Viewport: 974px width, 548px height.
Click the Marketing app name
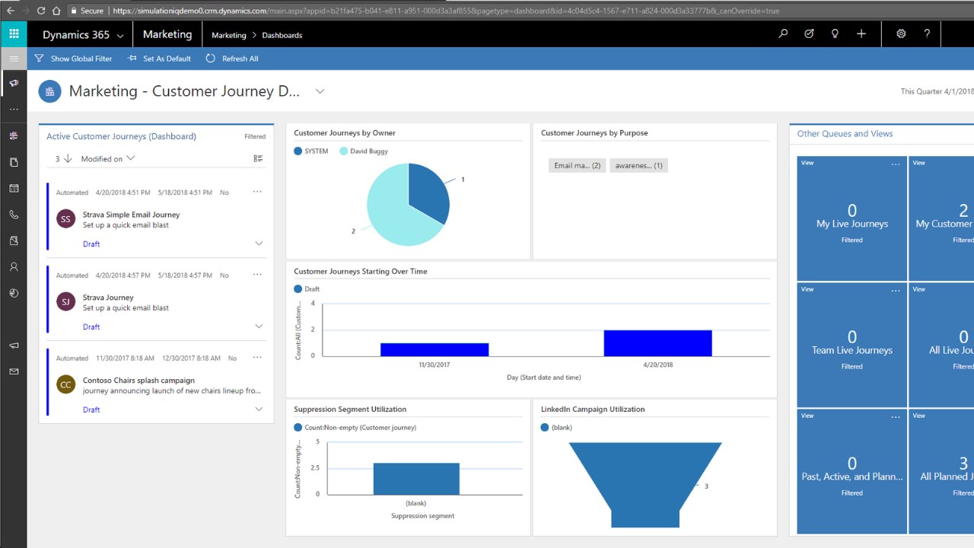[167, 34]
